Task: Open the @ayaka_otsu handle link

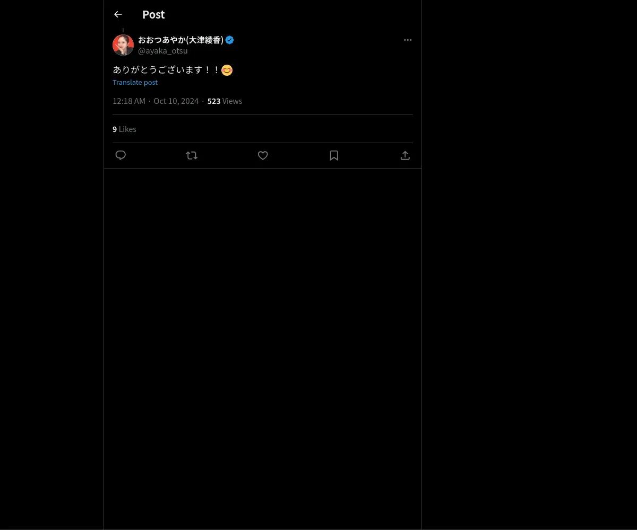Action: [163, 51]
